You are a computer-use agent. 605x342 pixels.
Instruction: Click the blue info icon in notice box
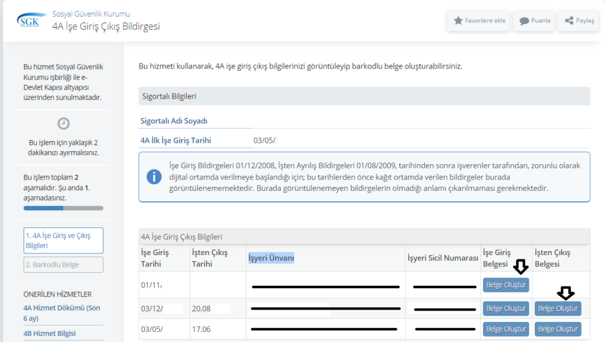(154, 177)
